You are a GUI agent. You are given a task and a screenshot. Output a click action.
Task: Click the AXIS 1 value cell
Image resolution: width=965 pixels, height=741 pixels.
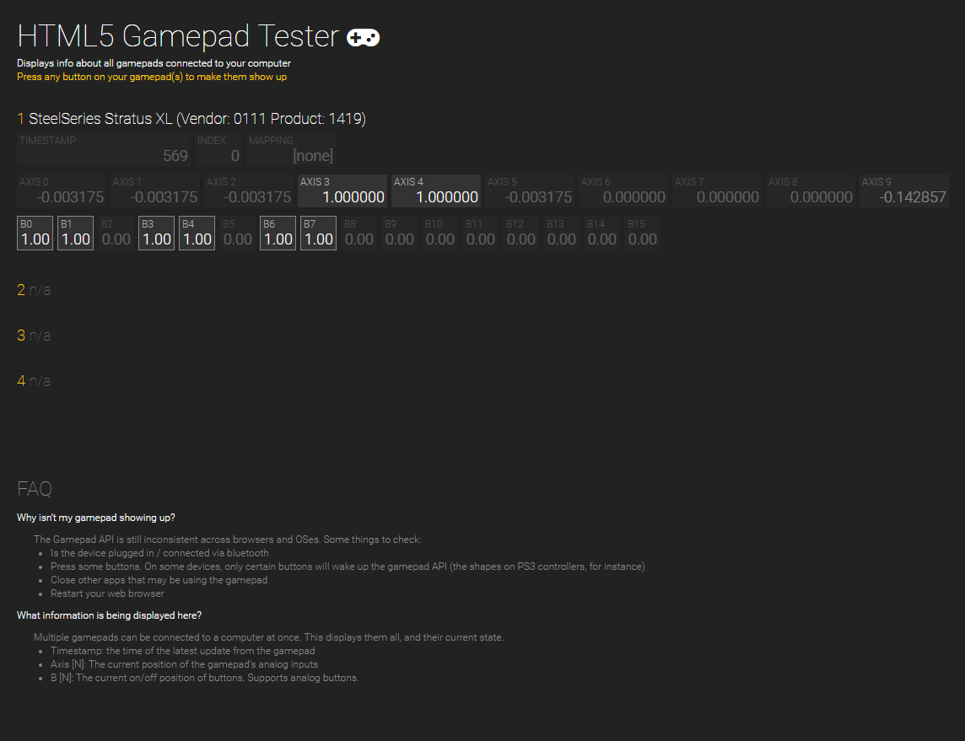[x=155, y=191]
